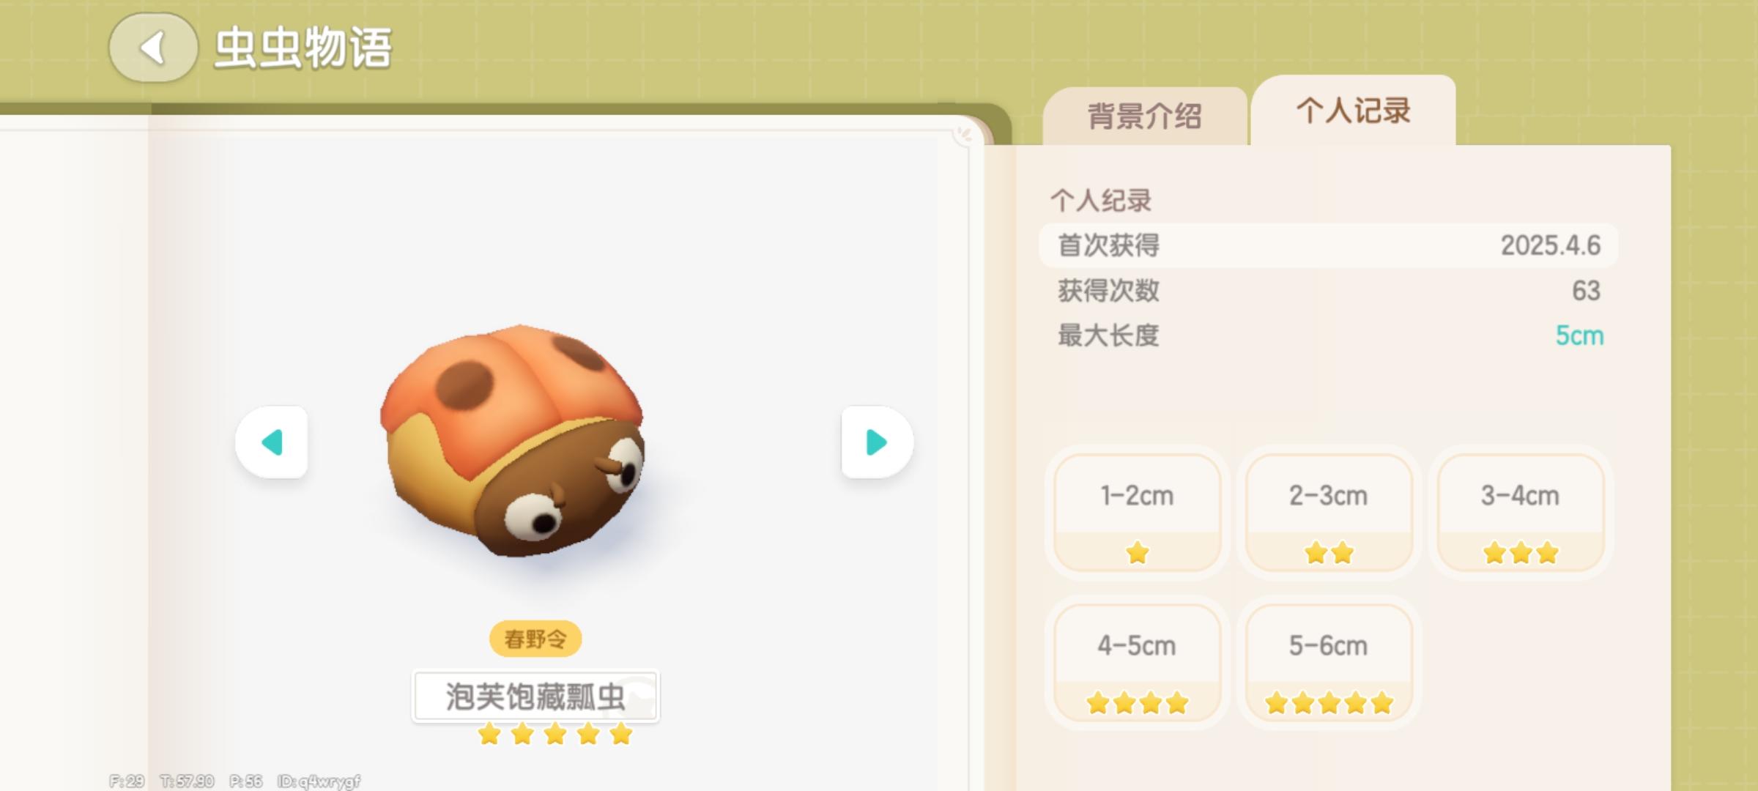Show previous insect with left arrow
The image size is (1758, 791).
272,442
